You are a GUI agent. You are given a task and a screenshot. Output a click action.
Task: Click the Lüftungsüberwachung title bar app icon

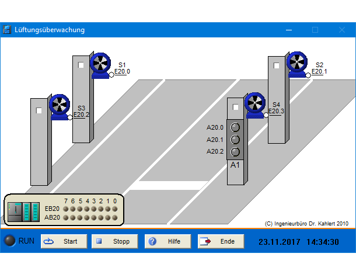click(x=7, y=30)
